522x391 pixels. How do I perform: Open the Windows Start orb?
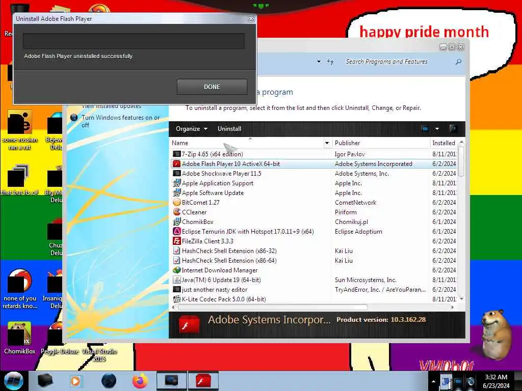coord(14,381)
